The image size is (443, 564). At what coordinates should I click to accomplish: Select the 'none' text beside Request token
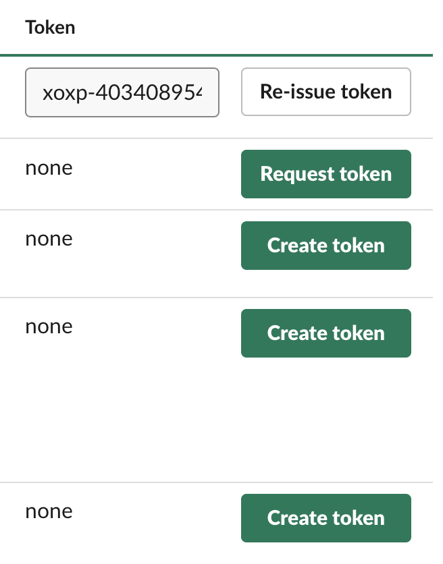pos(49,168)
